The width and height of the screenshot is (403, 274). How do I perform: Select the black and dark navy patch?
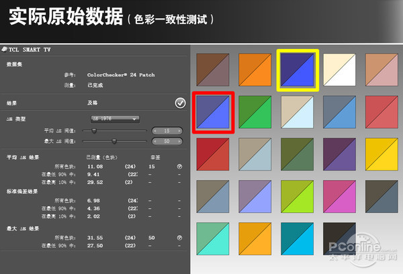pos(339,239)
